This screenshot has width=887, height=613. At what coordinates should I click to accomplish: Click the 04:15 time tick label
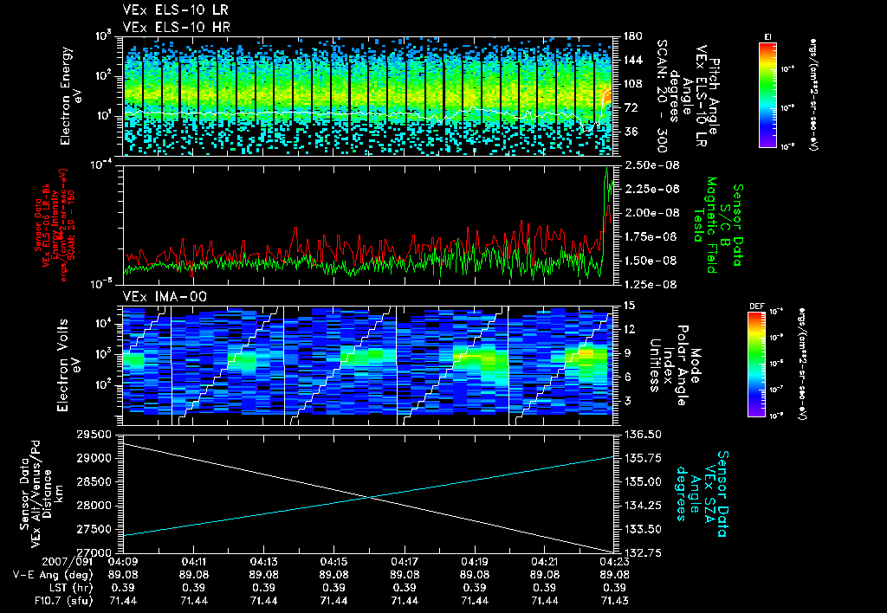coord(333,562)
